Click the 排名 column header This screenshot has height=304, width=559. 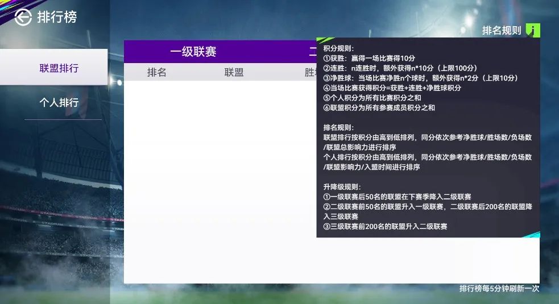coord(156,72)
